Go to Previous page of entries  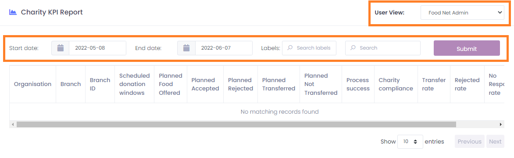click(470, 142)
